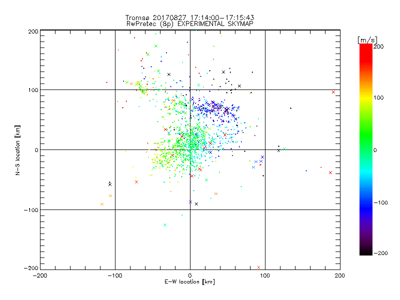
Task: Click the x-axis tick label '200'
Action: pyautogui.click(x=340, y=276)
